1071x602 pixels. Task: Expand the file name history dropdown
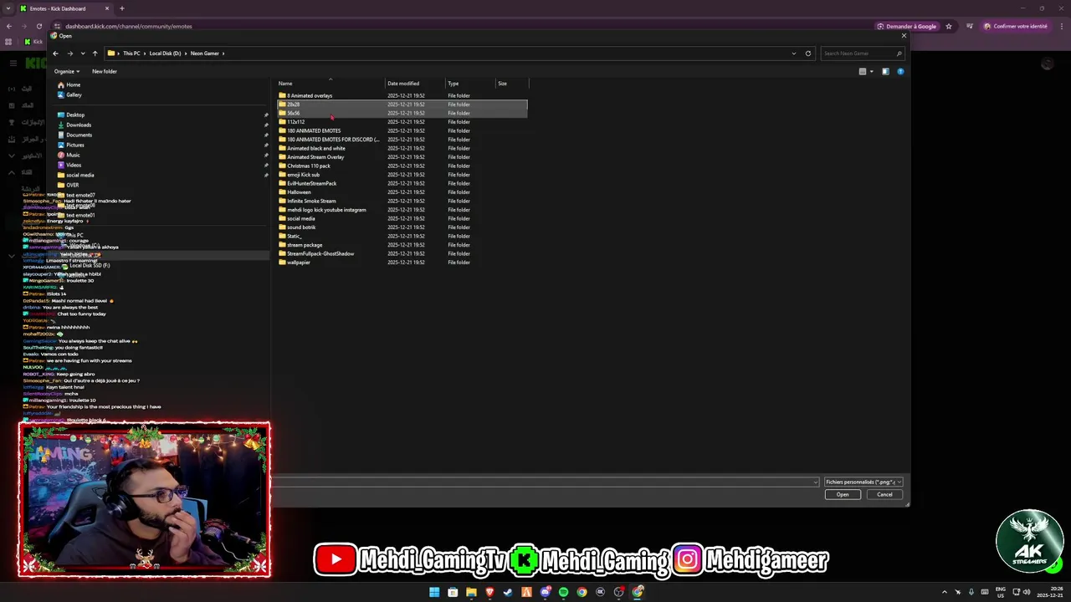(x=816, y=482)
